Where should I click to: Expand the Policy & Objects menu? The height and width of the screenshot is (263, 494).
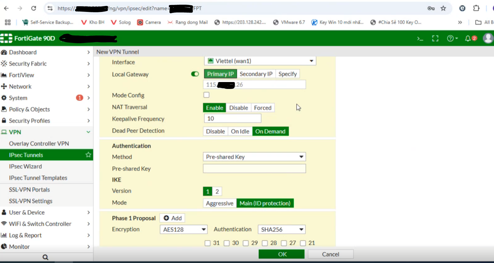pos(30,109)
